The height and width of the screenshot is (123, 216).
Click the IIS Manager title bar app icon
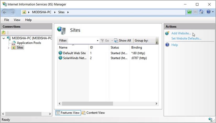coord(4,4)
